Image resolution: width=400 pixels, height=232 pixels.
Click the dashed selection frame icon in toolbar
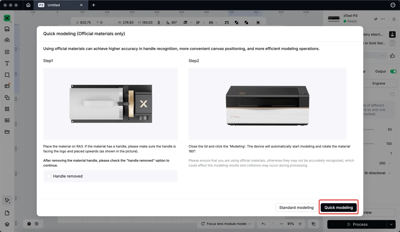click(x=258, y=23)
